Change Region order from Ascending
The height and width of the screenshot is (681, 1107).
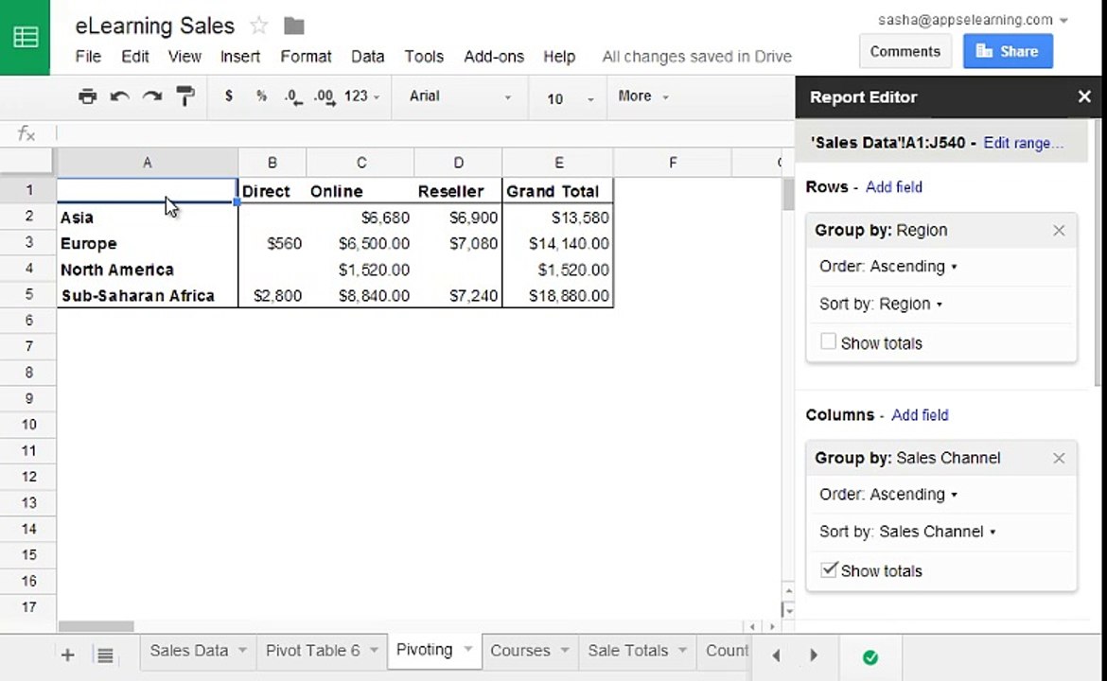(x=888, y=266)
